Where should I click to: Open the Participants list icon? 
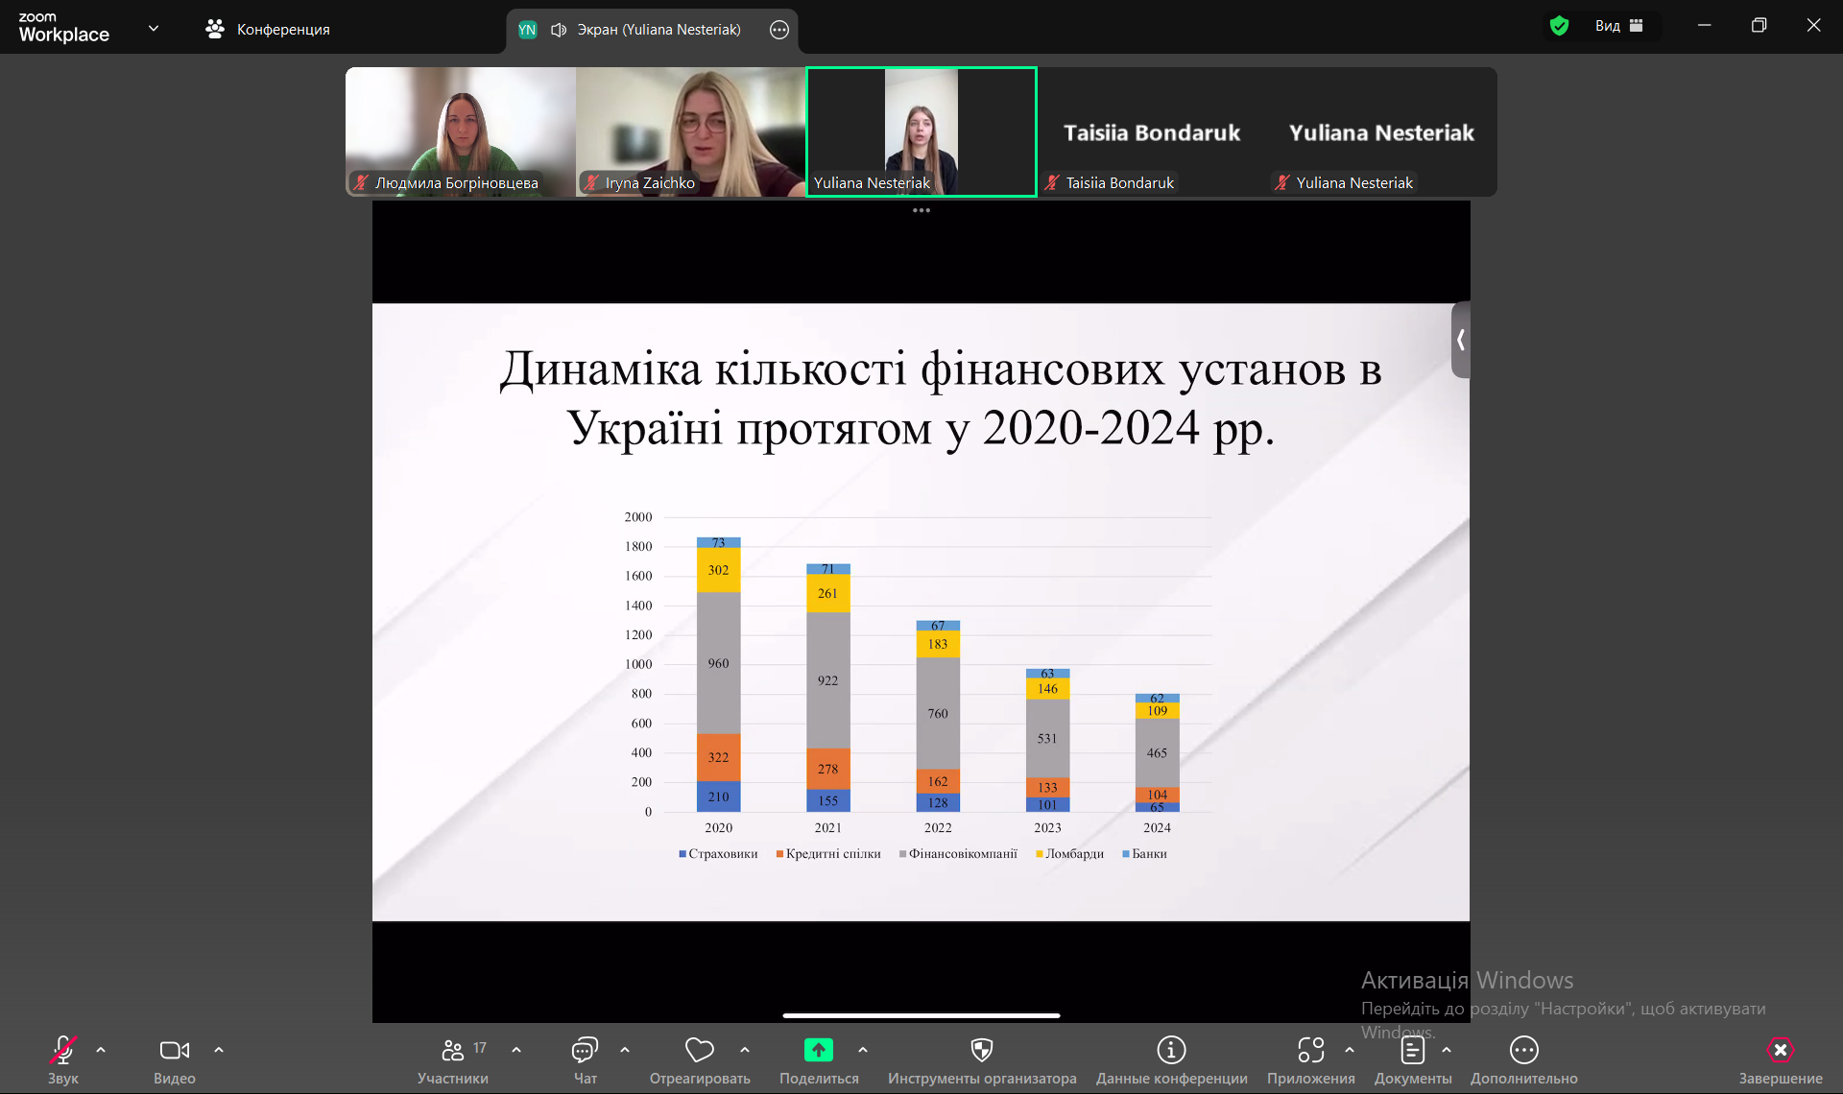pyautogui.click(x=452, y=1050)
